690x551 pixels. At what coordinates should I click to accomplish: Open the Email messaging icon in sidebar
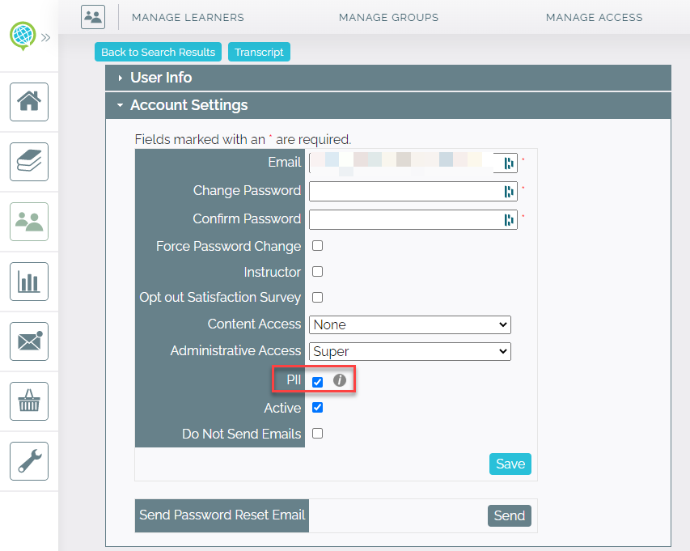28,341
